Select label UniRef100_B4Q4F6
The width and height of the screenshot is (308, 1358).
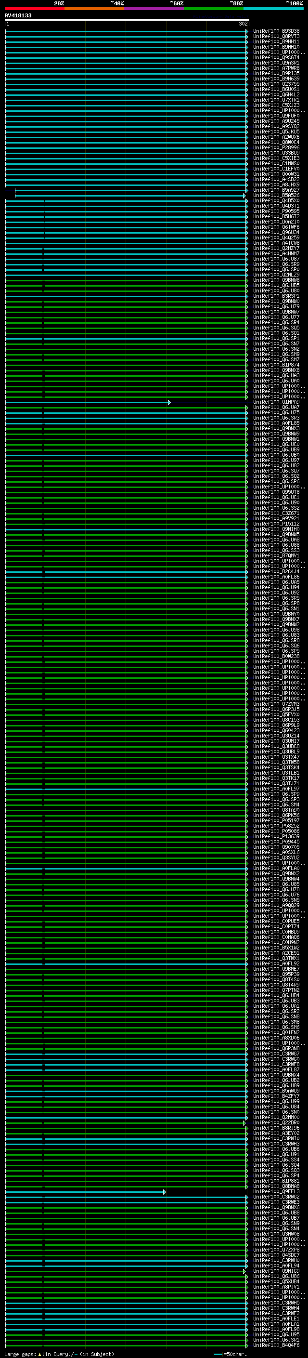point(276,1345)
